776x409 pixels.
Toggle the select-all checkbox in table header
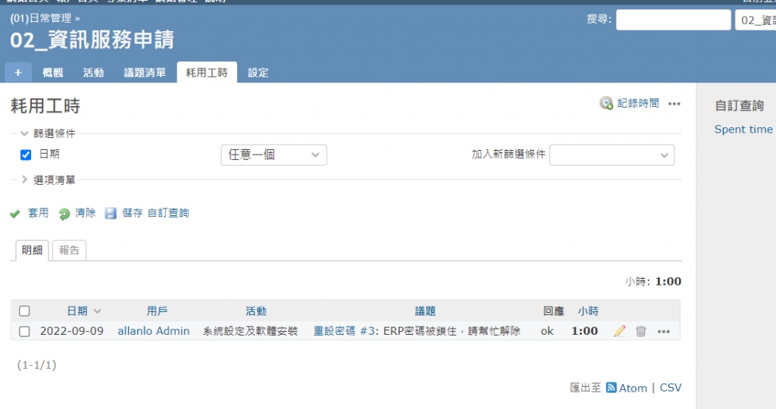[24, 311]
